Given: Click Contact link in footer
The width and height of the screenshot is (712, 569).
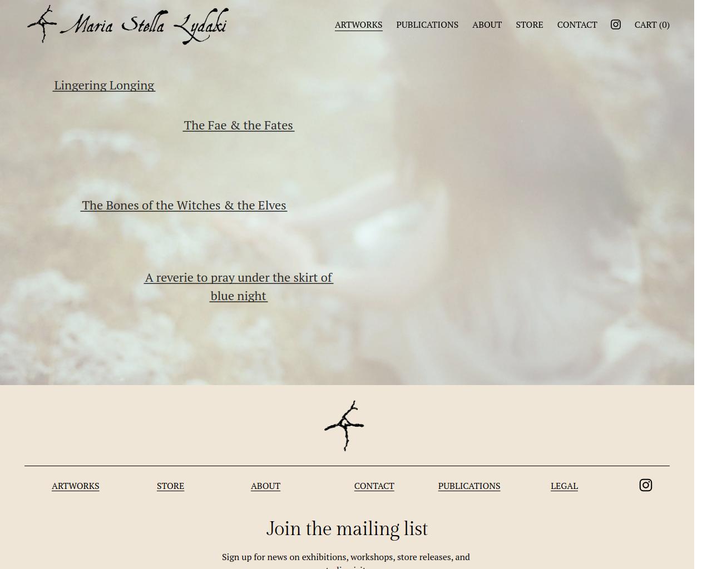Looking at the screenshot, I should (374, 486).
